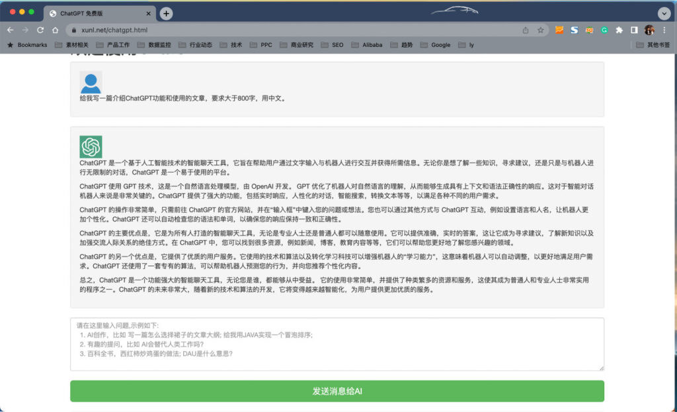
Task: Open the 技术 bookmark folder
Action: [231, 45]
